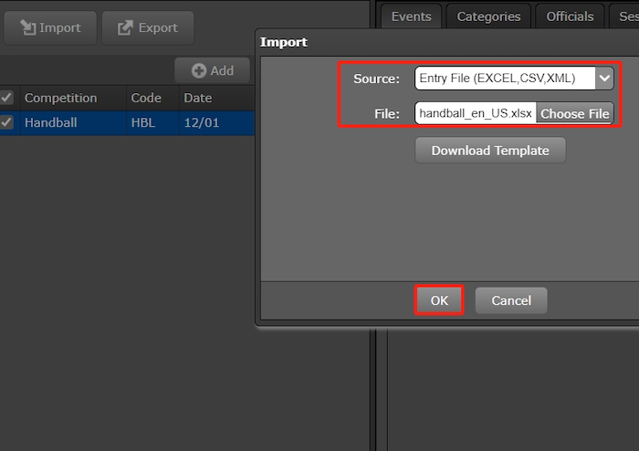Toggle the select-all checkbox in table header
The image size is (639, 451).
(x=6, y=98)
